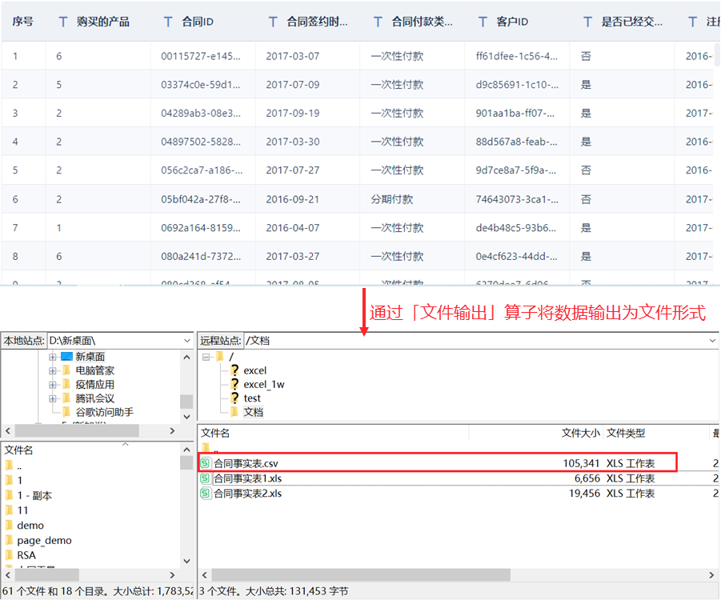Select the excel_1w folder in remote tree
721x600 pixels.
pyautogui.click(x=264, y=384)
